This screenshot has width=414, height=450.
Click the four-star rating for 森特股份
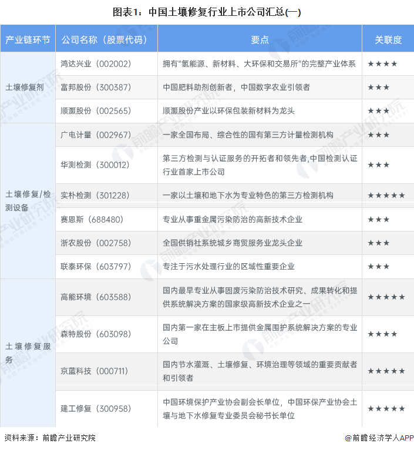point(382,334)
